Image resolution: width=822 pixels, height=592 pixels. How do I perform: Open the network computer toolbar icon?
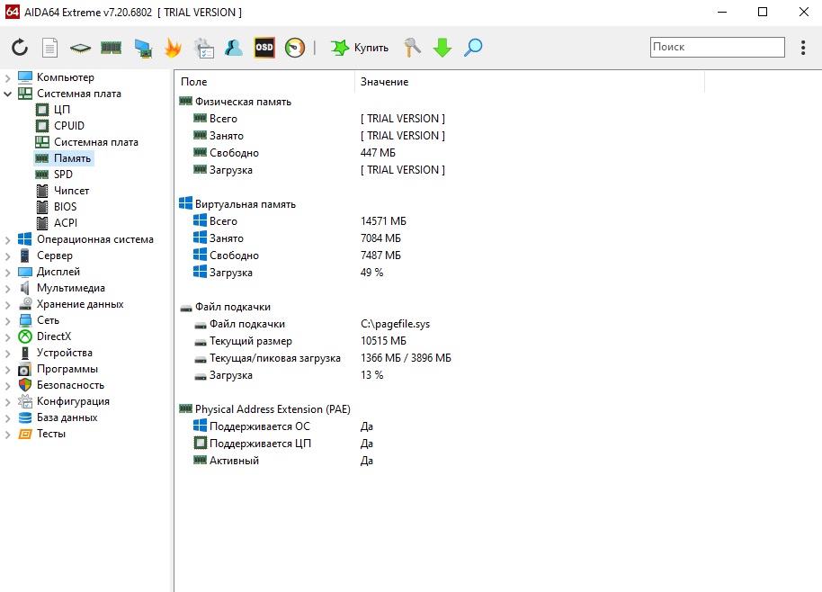coord(143,49)
